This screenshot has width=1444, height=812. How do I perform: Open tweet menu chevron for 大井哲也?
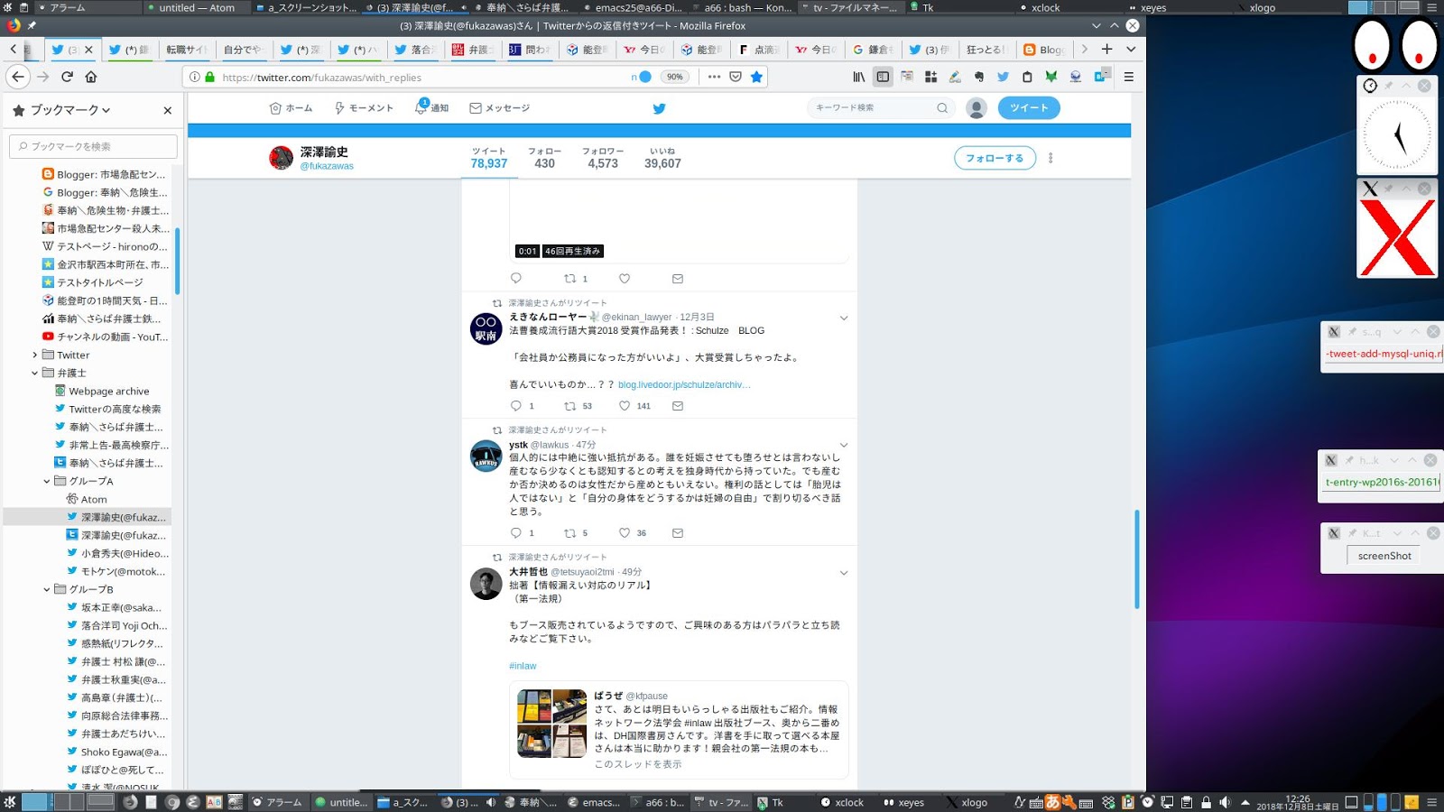click(844, 573)
